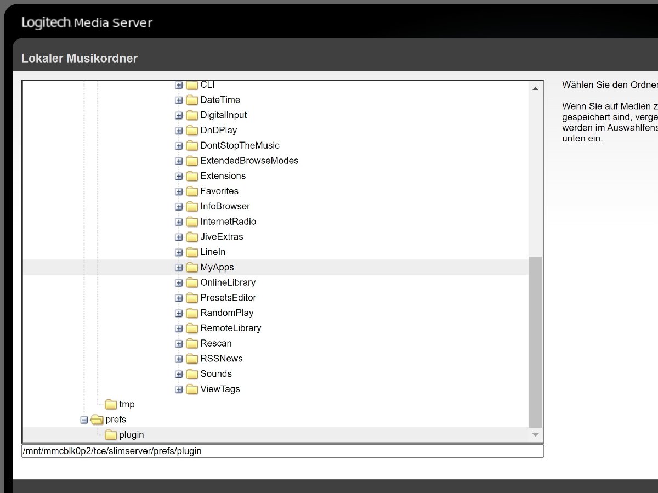Select the RandomPlay folder label
The image size is (658, 493).
pyautogui.click(x=227, y=313)
